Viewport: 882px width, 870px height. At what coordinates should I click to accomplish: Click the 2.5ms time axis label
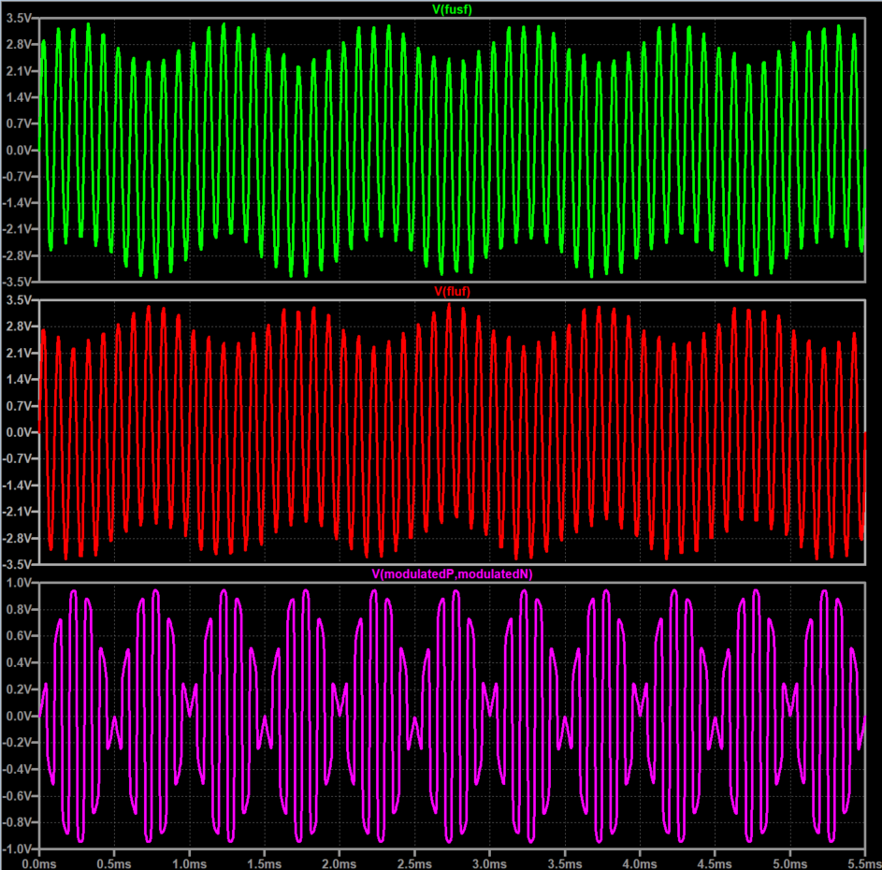[414, 863]
